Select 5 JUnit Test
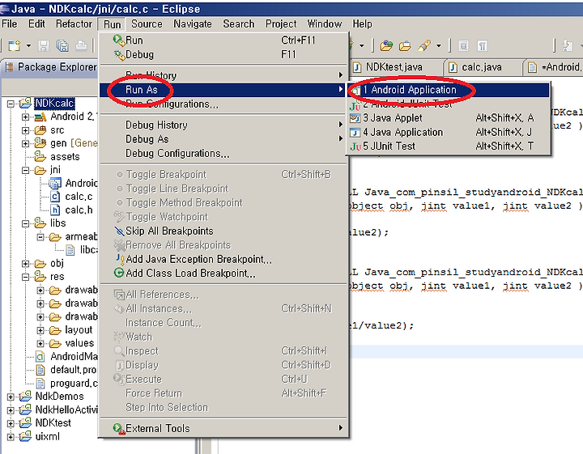 point(449,146)
